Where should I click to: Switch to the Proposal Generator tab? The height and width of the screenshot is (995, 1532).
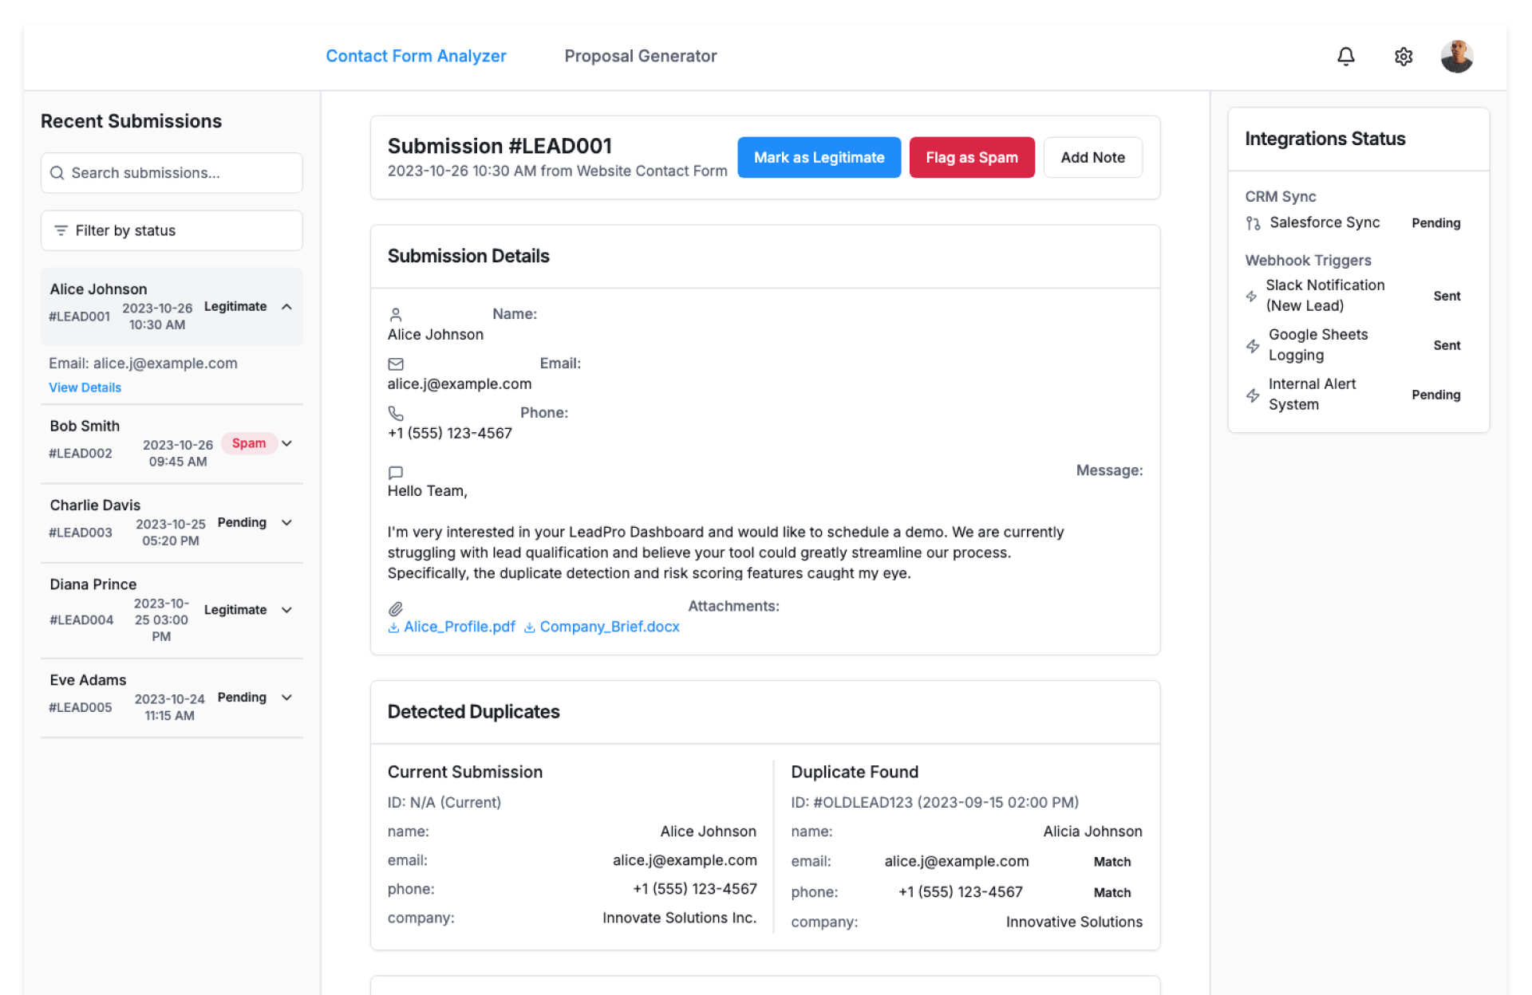tap(640, 56)
